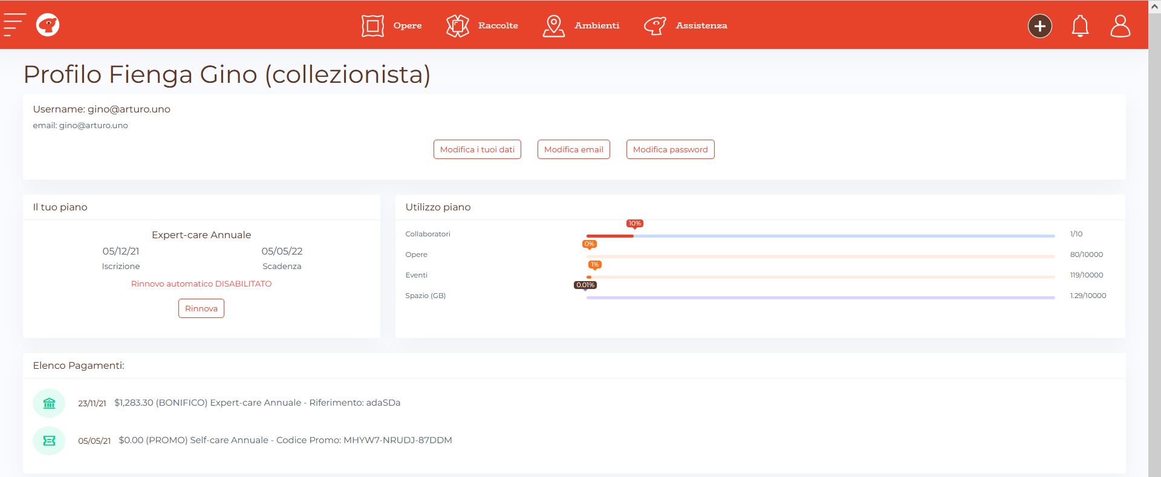Viewport: 1161px width, 477px height.
Task: Click Rinnovo automatico DISABILITATO text
Action: click(201, 284)
